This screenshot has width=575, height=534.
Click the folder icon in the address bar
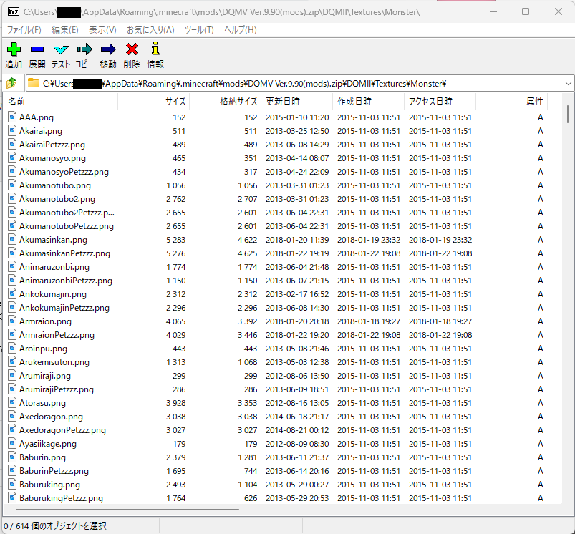34,83
